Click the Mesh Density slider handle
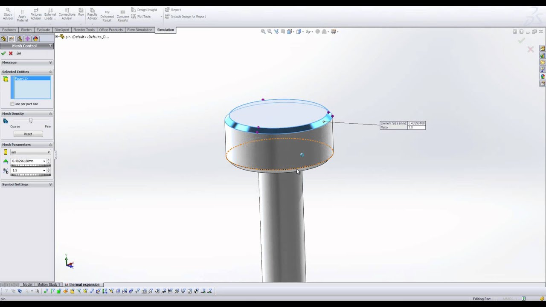 click(31, 121)
